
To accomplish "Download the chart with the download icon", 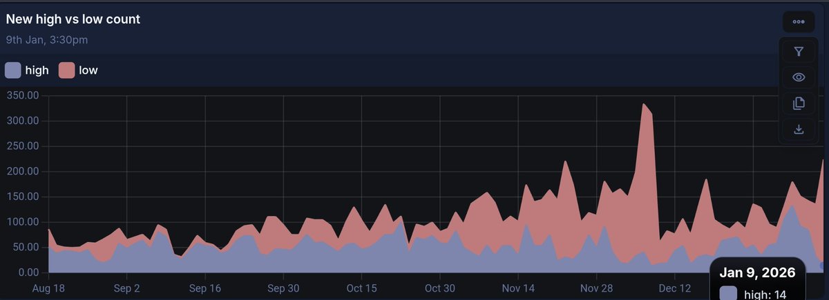I will point(799,129).
